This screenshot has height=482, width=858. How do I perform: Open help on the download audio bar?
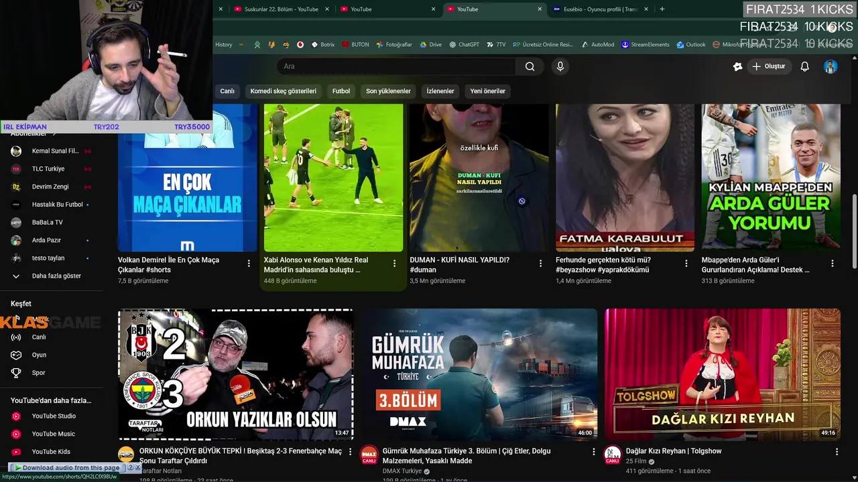[x=131, y=468]
